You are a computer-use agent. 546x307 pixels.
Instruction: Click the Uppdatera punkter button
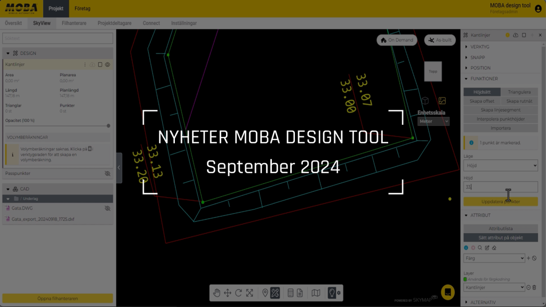point(501,201)
